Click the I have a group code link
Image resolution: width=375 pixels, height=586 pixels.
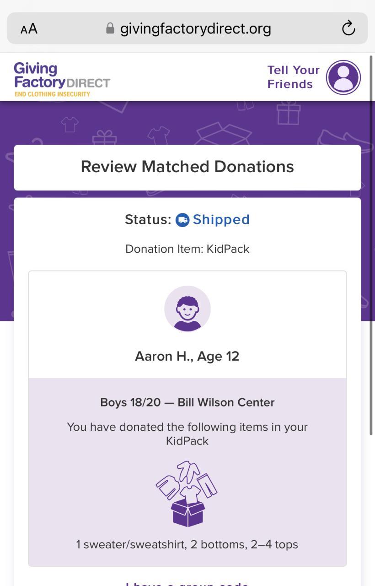(x=187, y=583)
